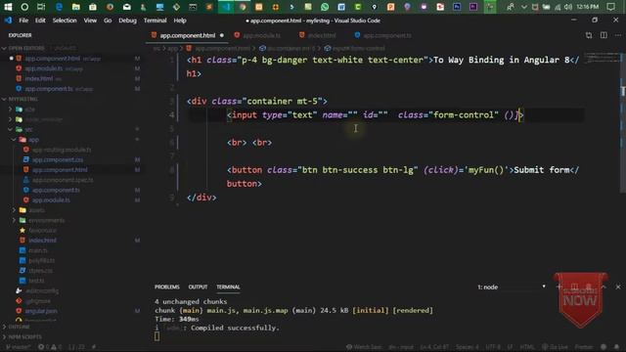626x352 pixels.
Task: Open the editor More Actions ellipsis
Action: coord(618,35)
